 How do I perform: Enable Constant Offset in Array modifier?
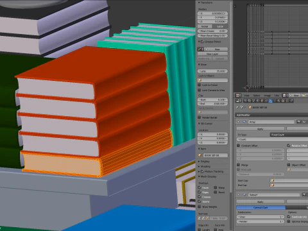pos(238,146)
